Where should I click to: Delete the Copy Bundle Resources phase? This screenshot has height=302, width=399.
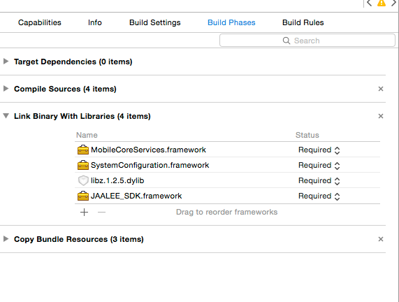(381, 239)
